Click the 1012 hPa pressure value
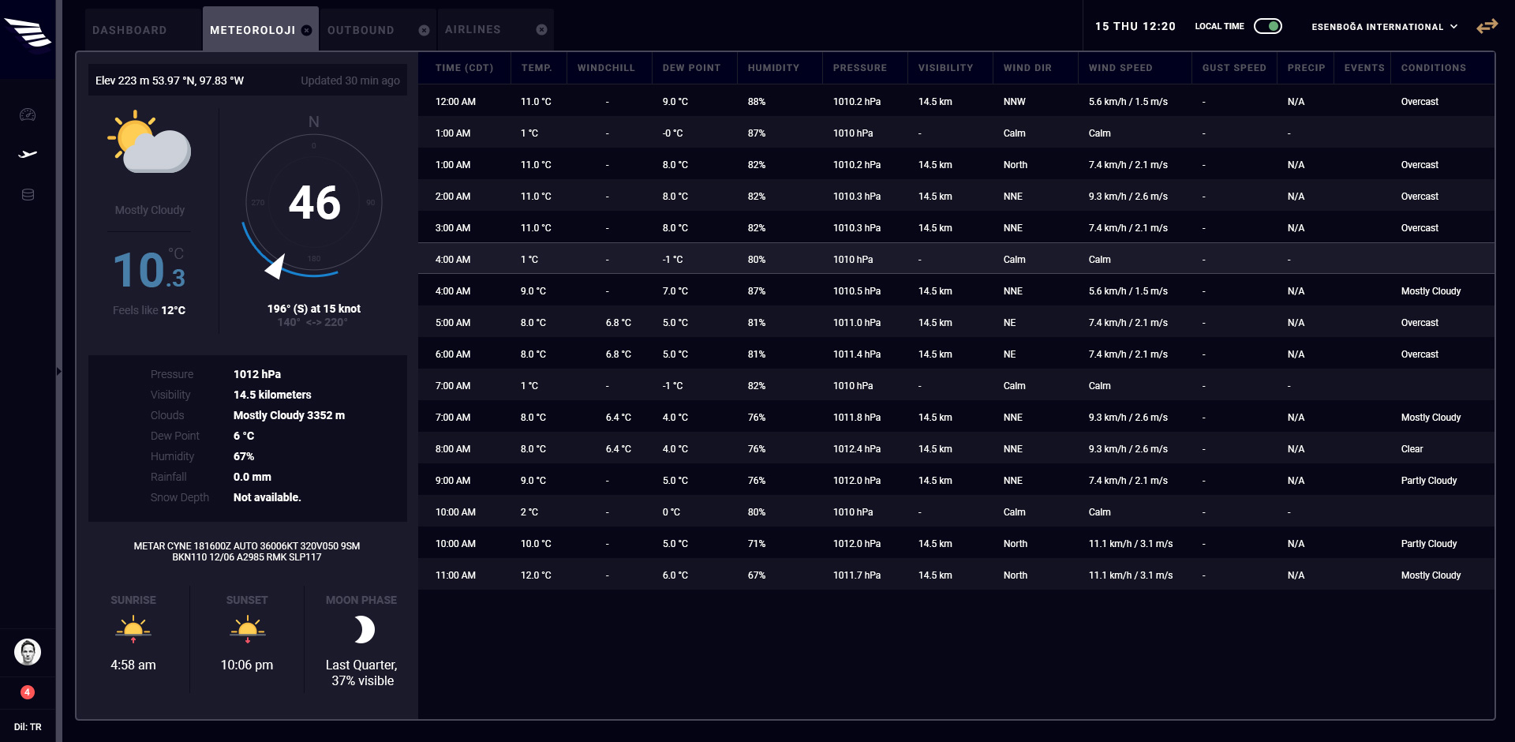The image size is (1515, 742). tap(257, 374)
